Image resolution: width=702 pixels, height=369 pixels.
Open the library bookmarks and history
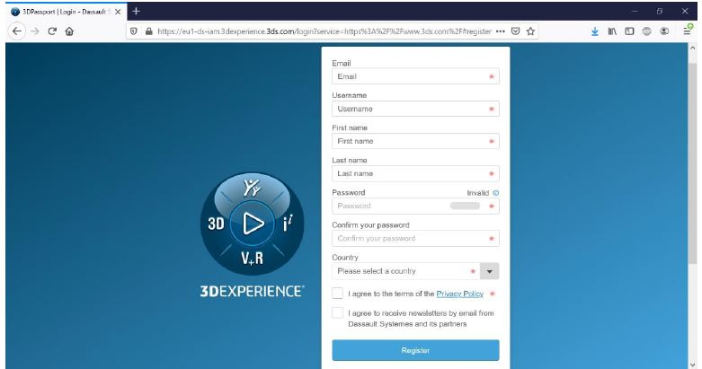(612, 31)
